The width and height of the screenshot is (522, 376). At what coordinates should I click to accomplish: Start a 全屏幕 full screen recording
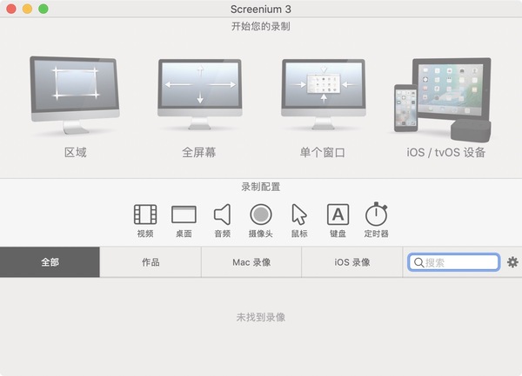point(200,95)
